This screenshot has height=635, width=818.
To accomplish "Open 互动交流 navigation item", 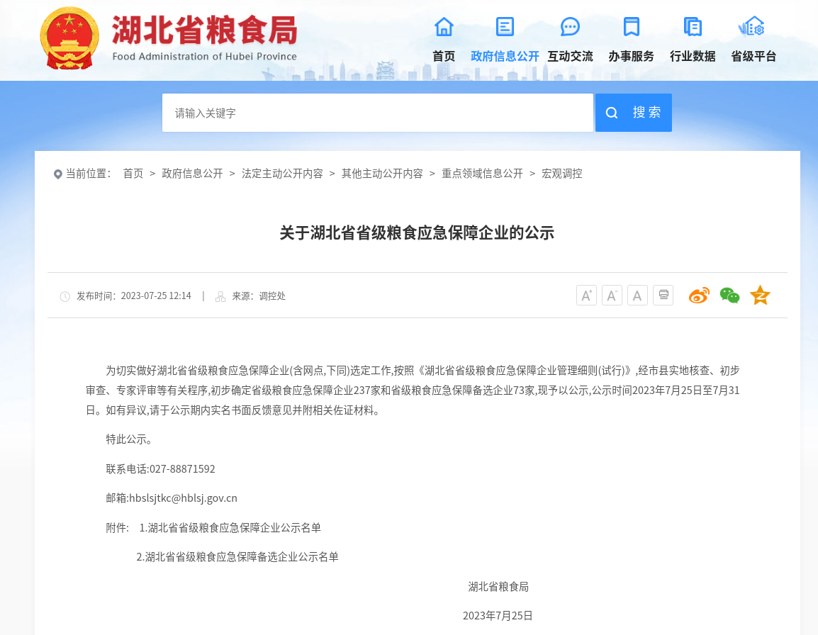I will tap(570, 57).
